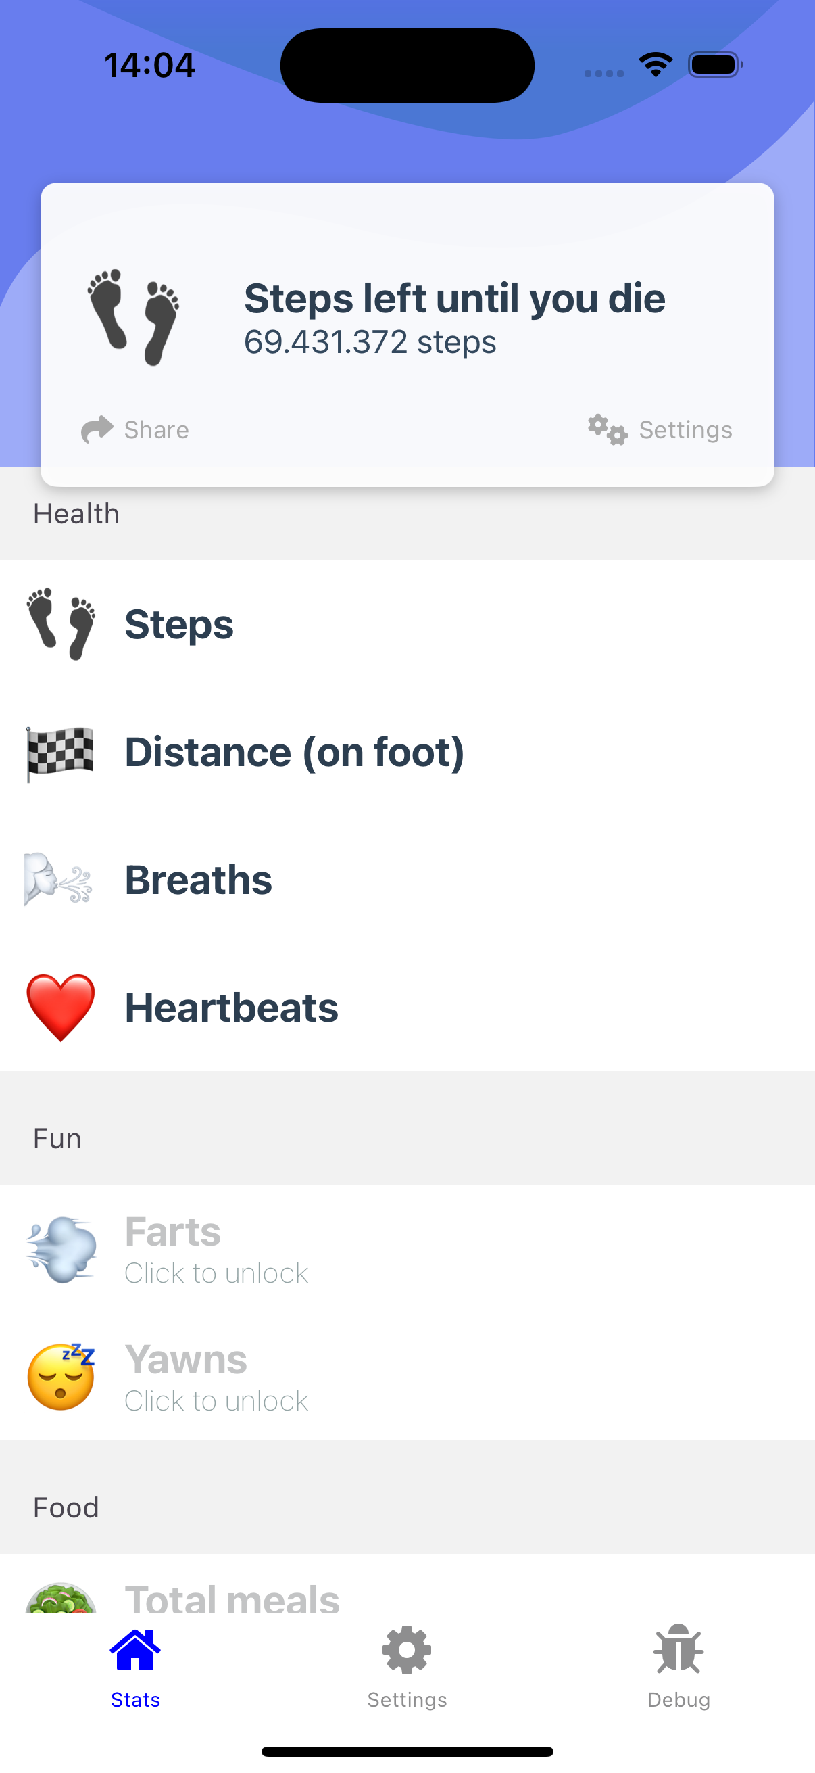The width and height of the screenshot is (815, 1773).
Task: Tap the red heart icon
Action: point(61,1008)
